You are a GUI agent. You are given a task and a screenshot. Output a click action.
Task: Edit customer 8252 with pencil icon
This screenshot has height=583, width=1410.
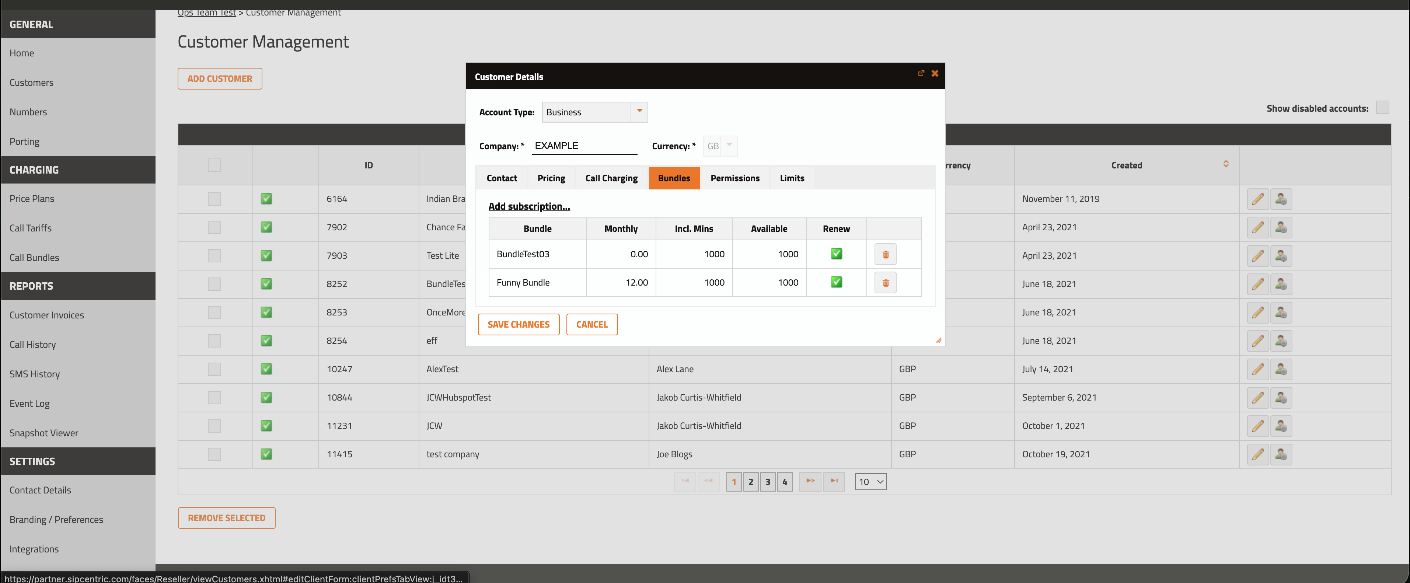click(1258, 284)
